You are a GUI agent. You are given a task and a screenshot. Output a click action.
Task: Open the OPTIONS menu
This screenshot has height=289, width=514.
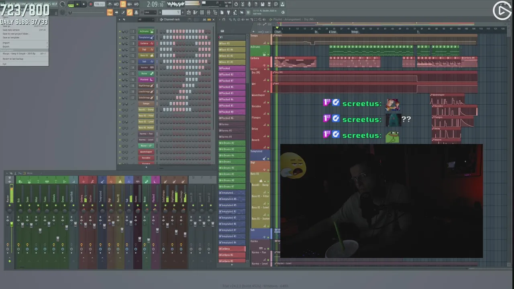tap(38, 4)
